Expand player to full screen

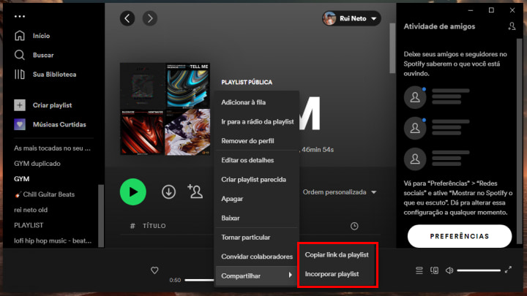[x=508, y=270]
